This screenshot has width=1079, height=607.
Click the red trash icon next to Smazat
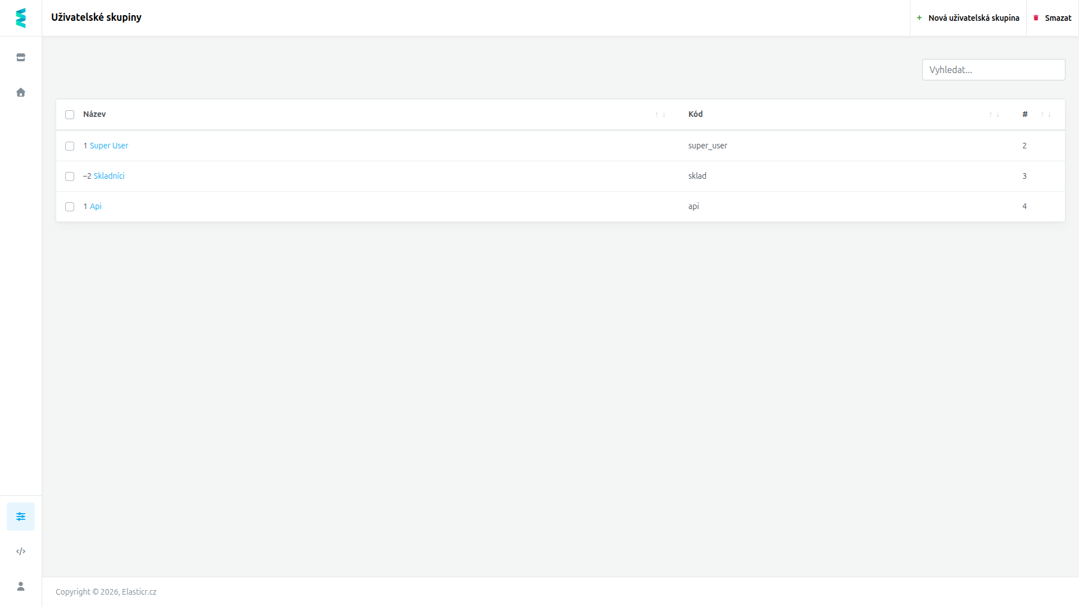pyautogui.click(x=1036, y=18)
